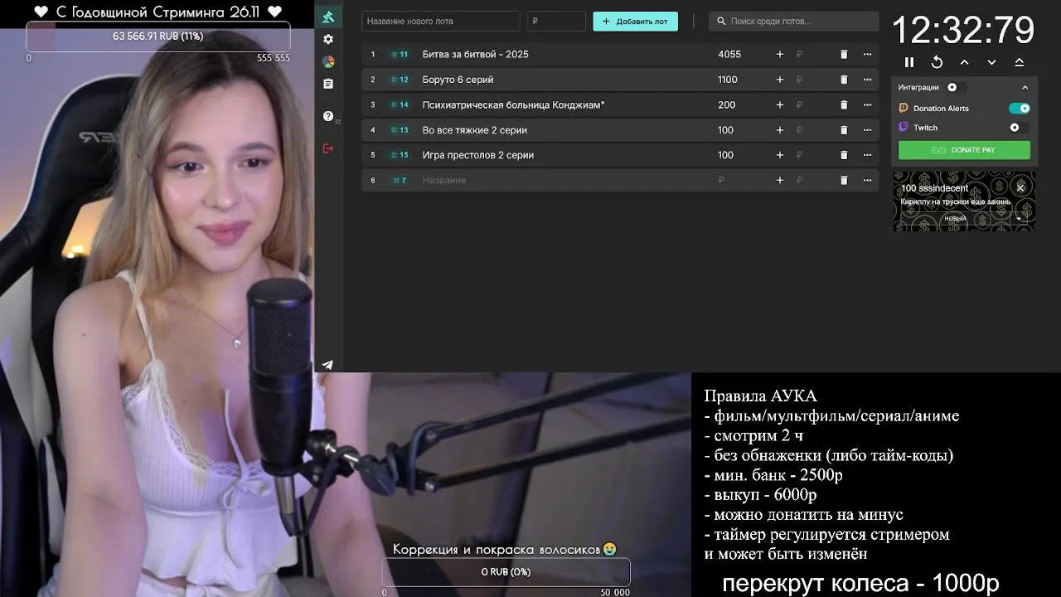The image size is (1061, 597).
Task: Toggle the Интеграции master switch
Action: 957,87
